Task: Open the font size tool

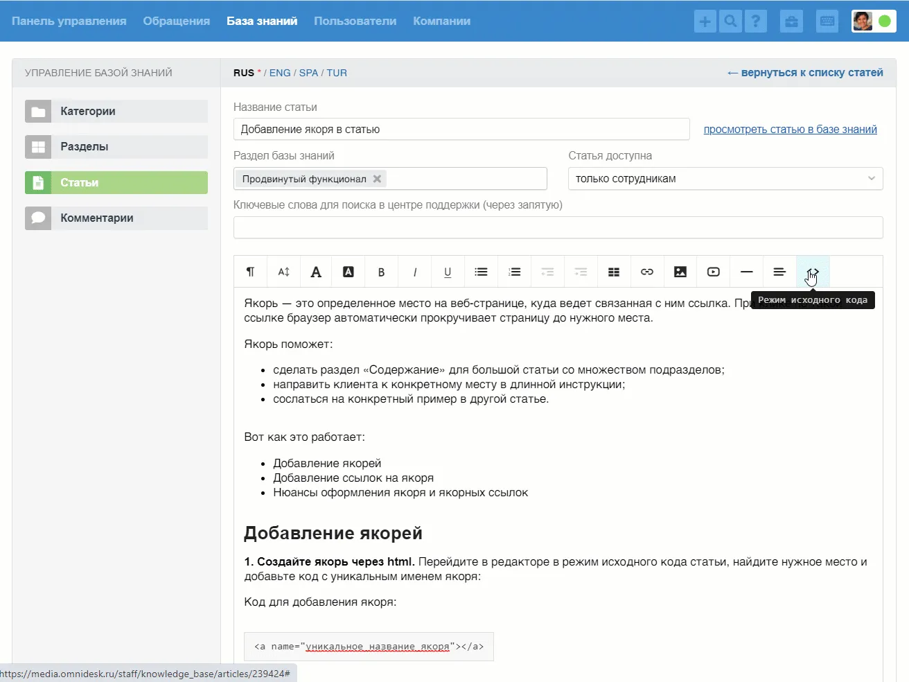Action: 284,272
